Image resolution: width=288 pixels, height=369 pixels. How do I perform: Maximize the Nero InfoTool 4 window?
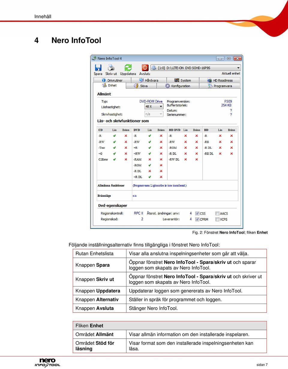click(229, 58)
